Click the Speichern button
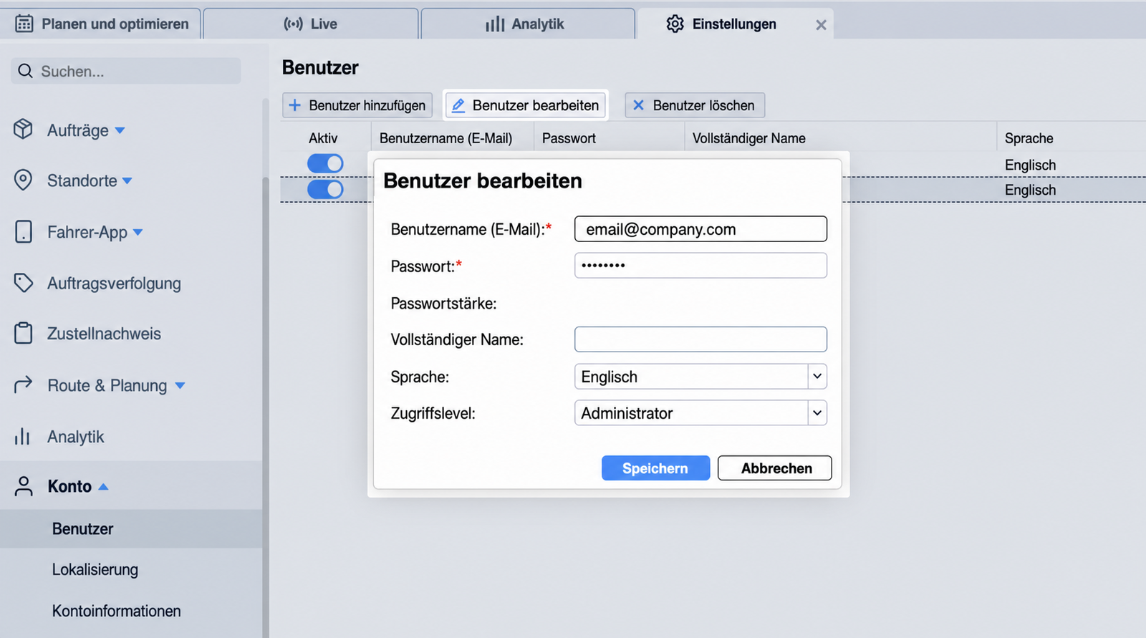 click(x=655, y=468)
